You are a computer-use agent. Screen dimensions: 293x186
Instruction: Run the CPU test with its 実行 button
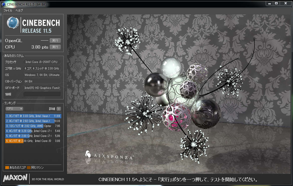(x=55, y=47)
